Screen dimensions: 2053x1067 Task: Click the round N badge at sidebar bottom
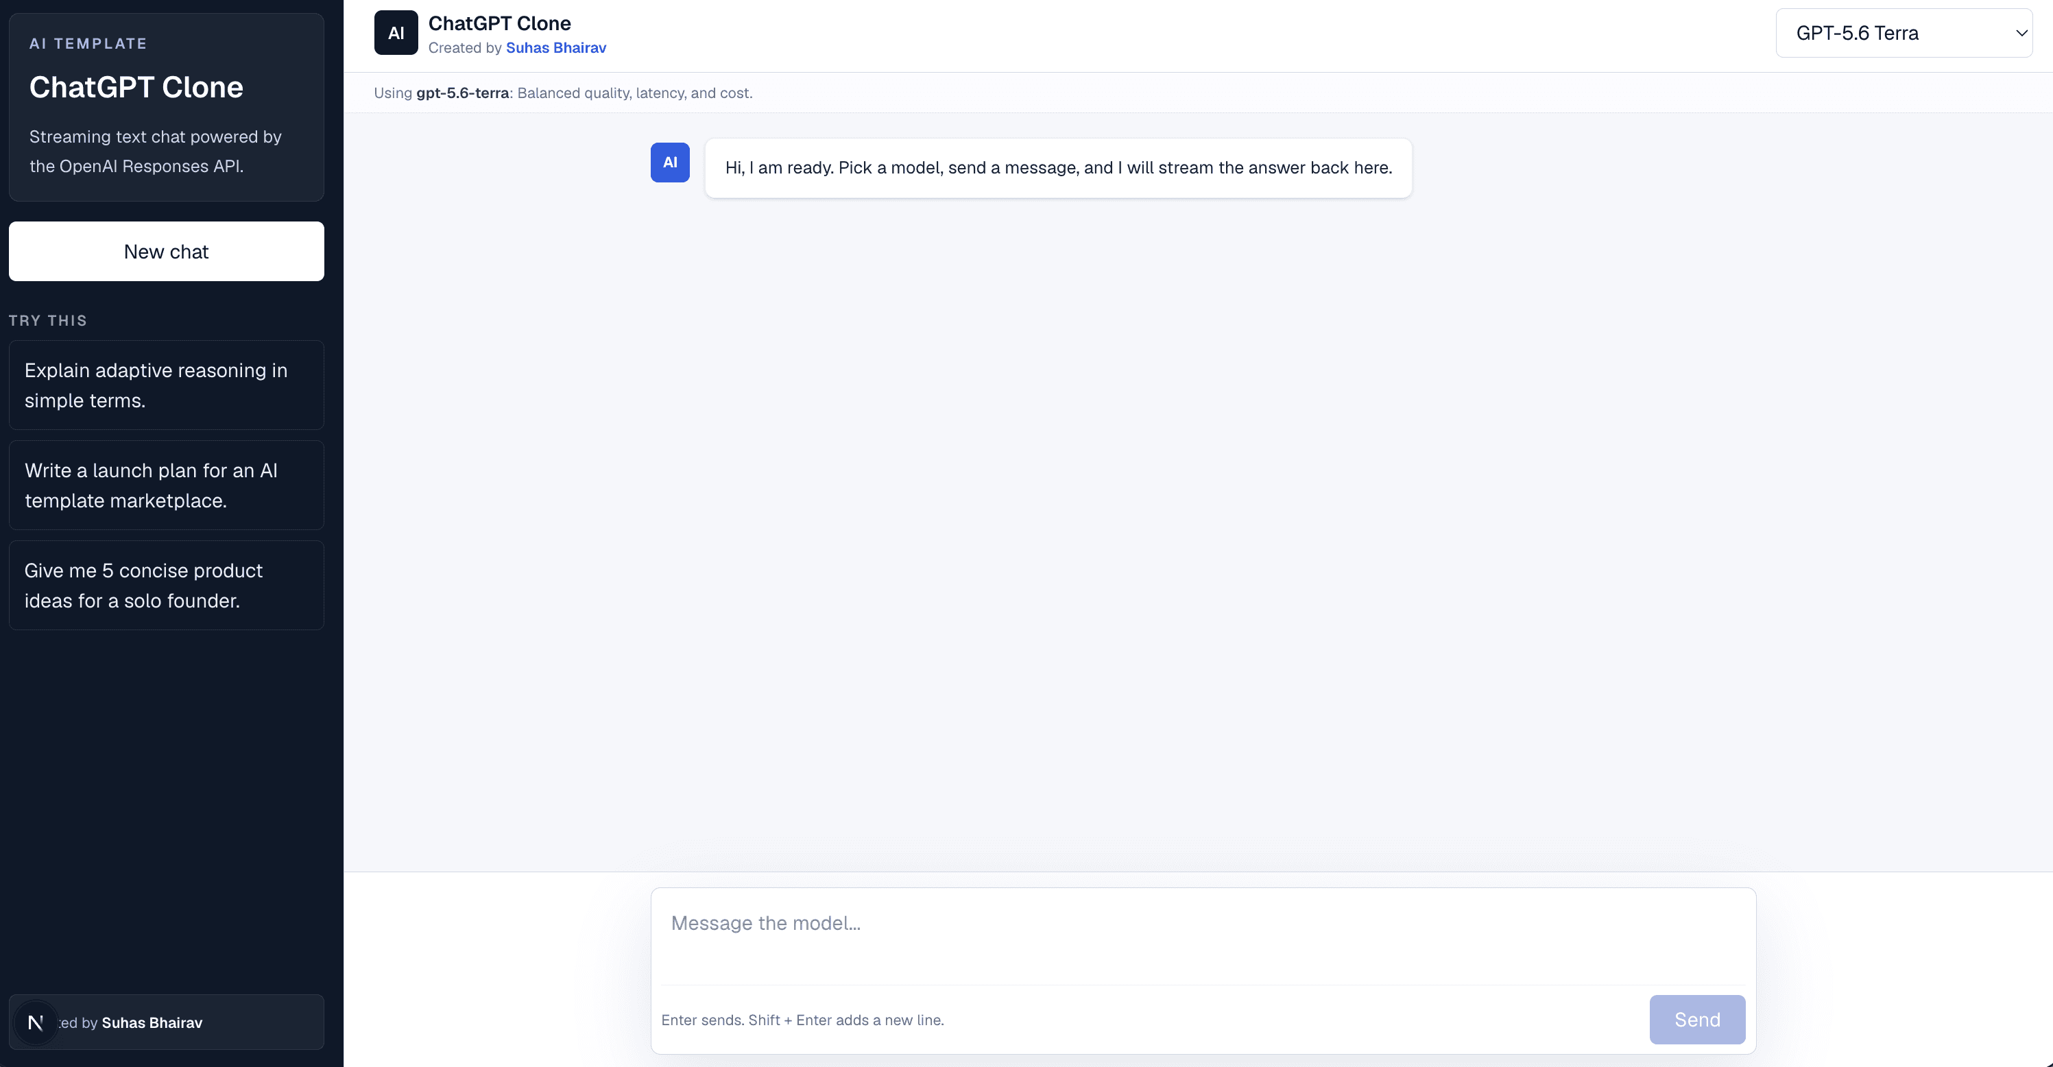35,1022
